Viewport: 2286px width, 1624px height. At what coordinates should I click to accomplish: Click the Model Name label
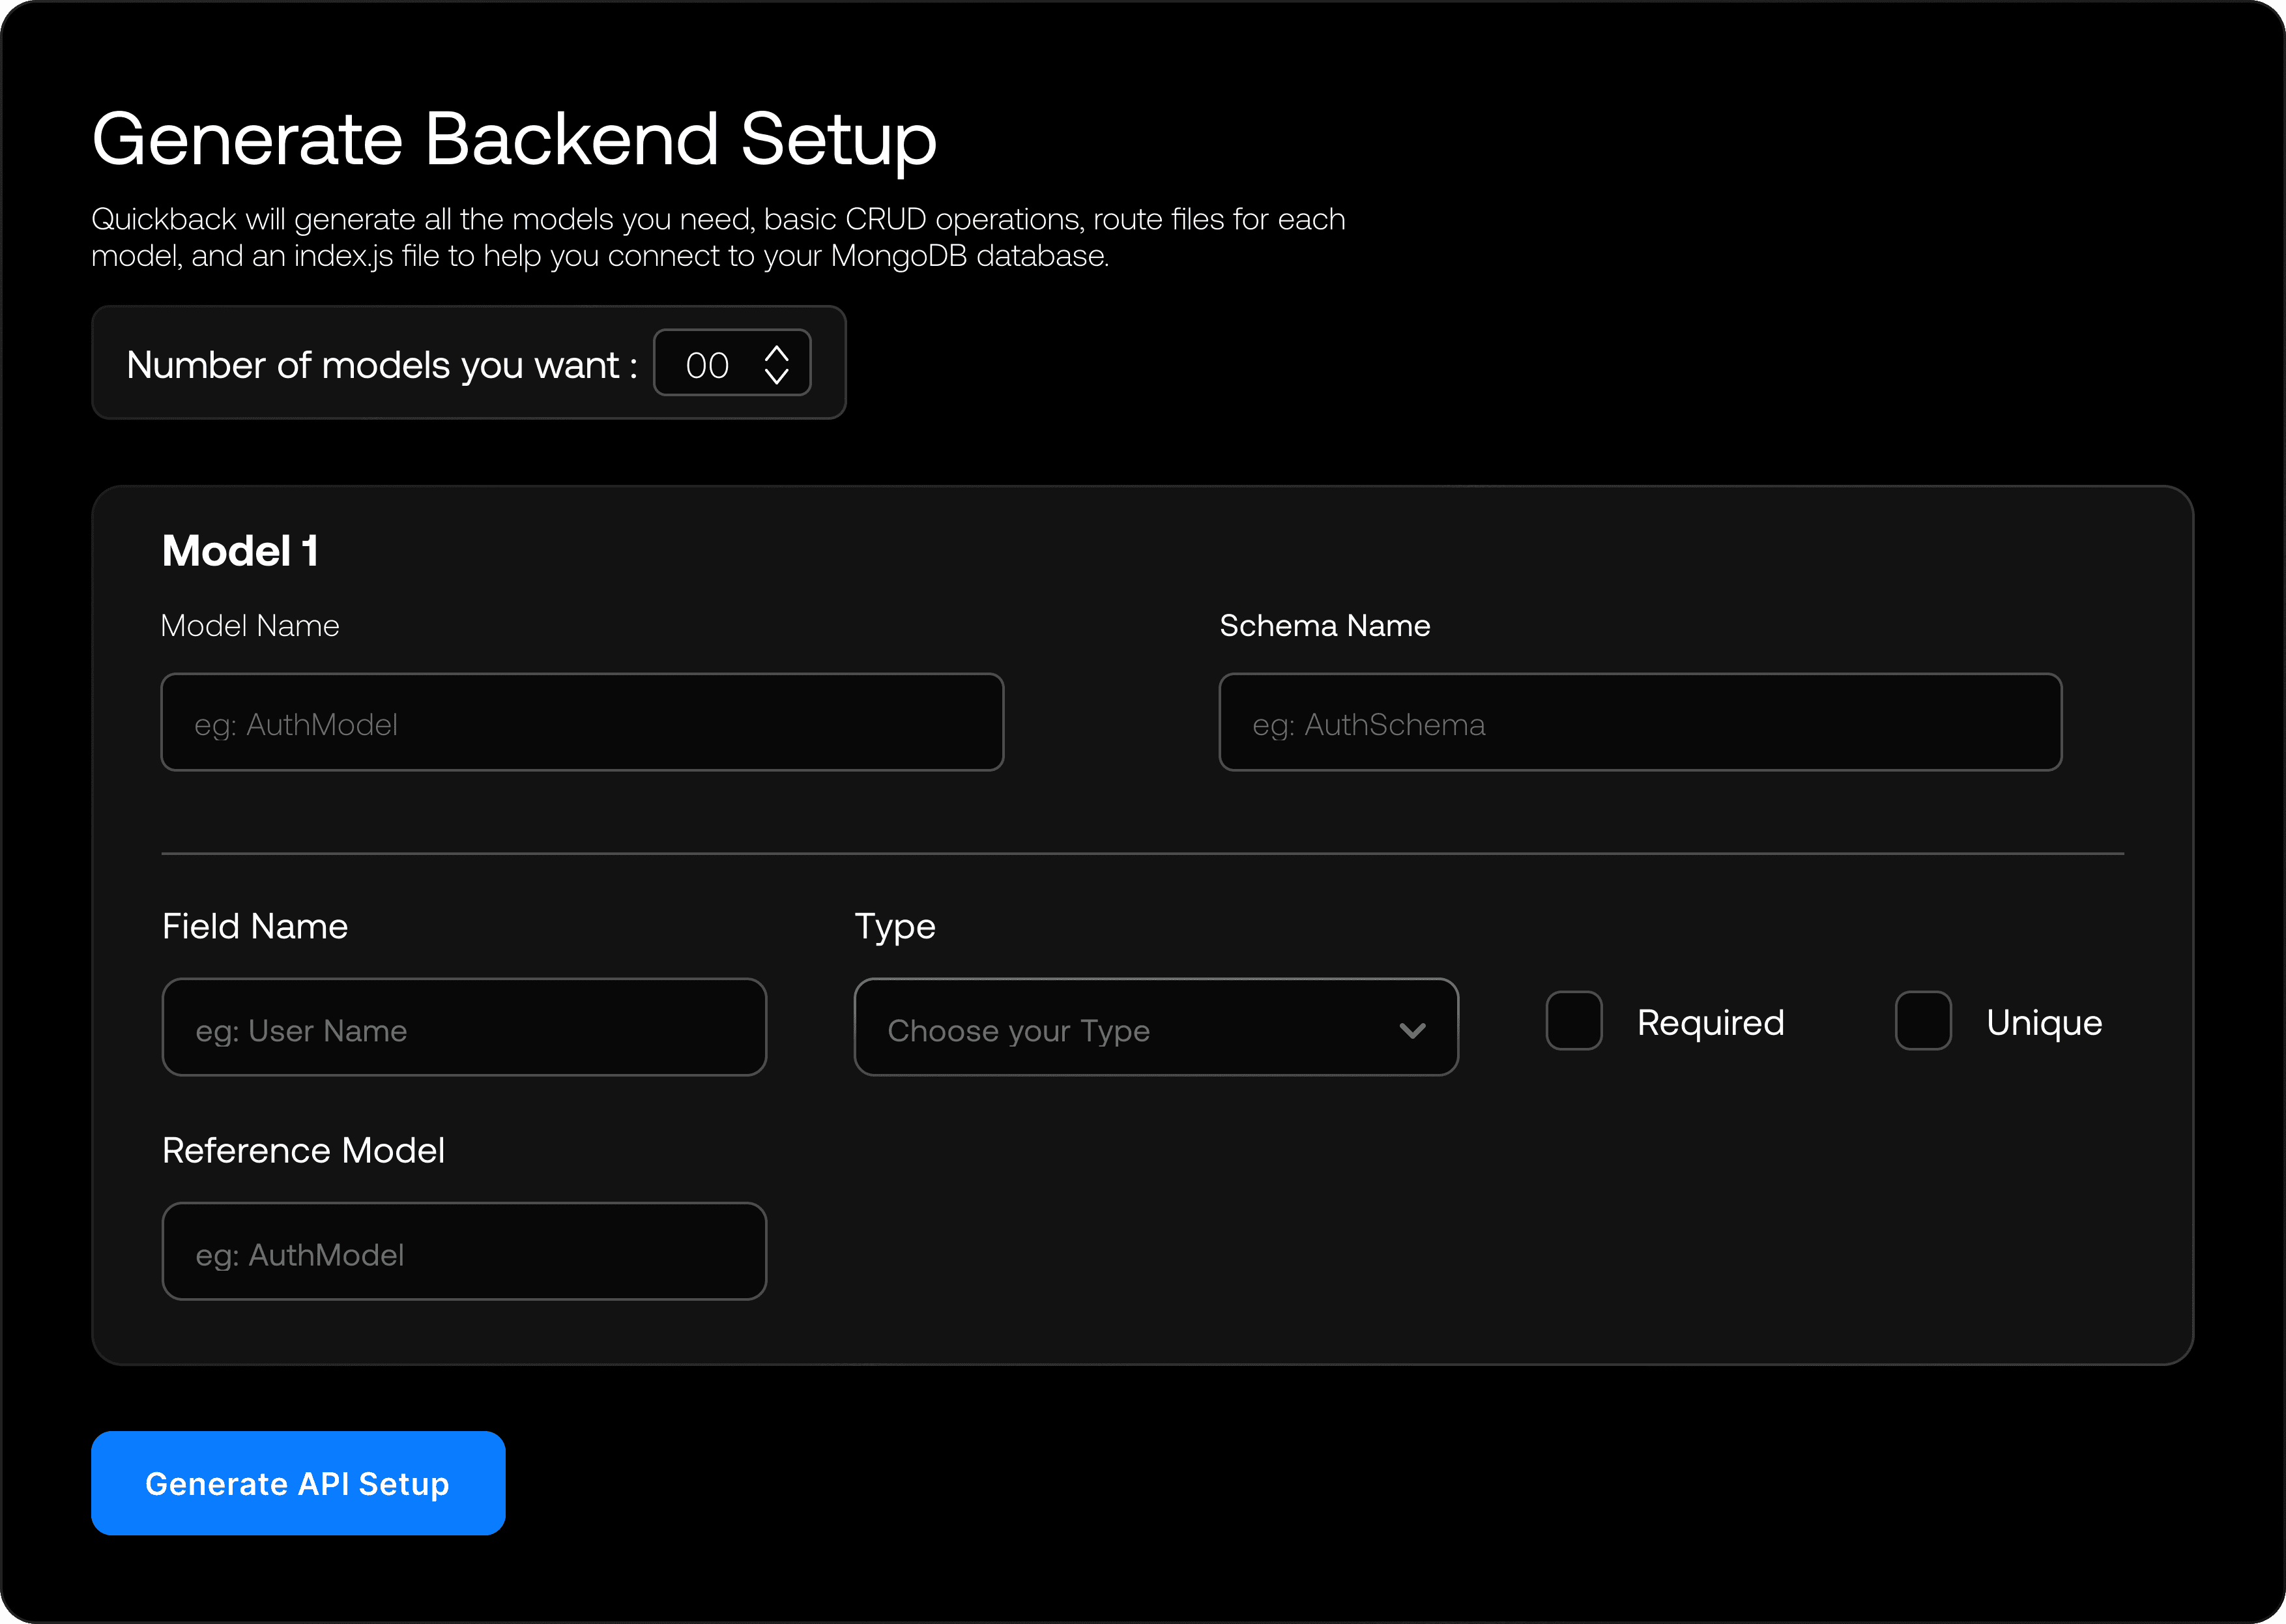tap(250, 626)
